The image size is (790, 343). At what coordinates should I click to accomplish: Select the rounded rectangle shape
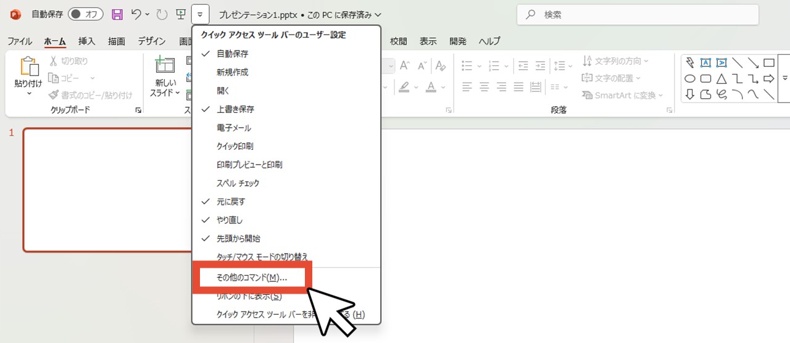(706, 78)
